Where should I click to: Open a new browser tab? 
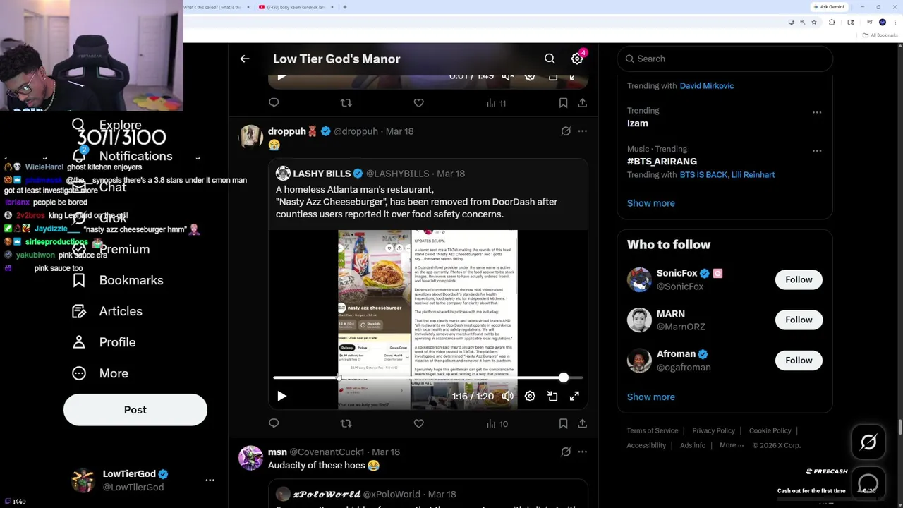[x=344, y=7]
